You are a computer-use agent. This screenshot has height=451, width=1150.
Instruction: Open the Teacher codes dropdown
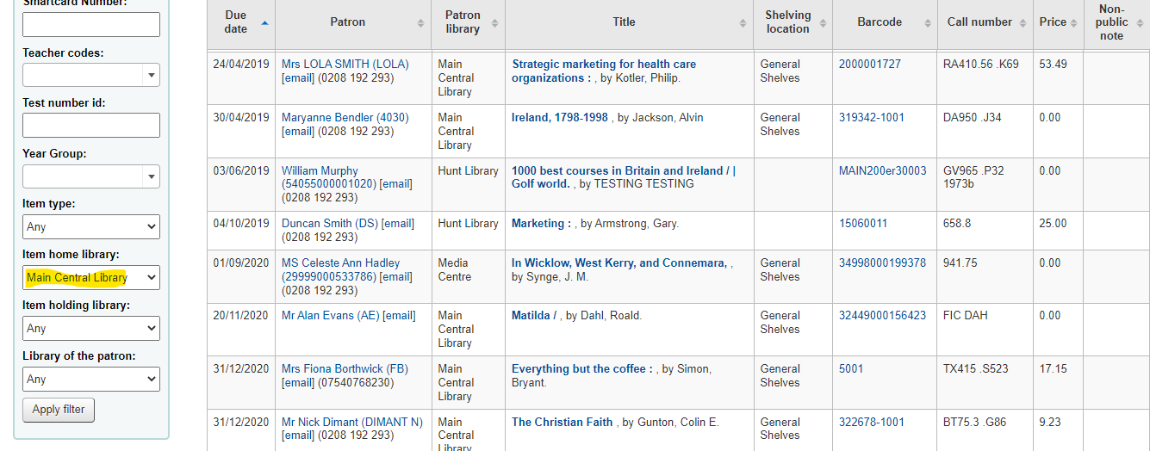click(91, 75)
